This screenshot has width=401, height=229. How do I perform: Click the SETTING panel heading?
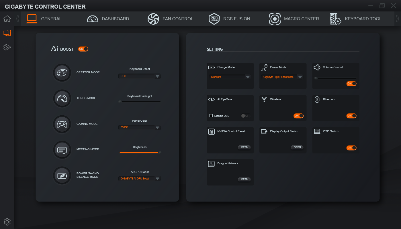click(x=215, y=49)
